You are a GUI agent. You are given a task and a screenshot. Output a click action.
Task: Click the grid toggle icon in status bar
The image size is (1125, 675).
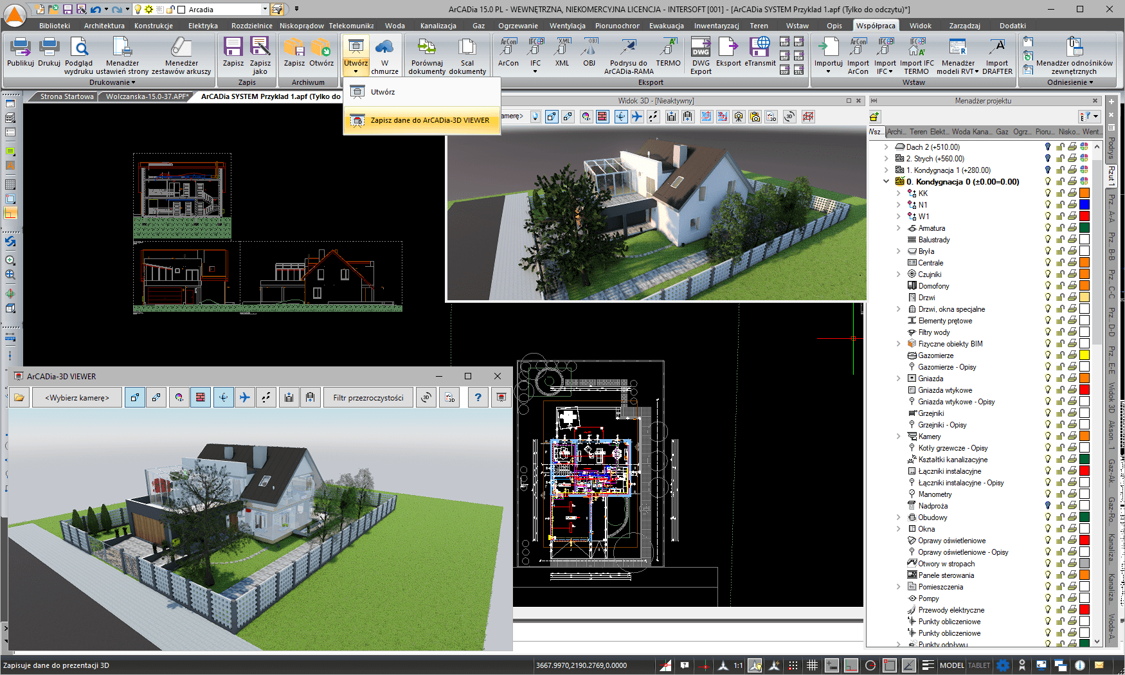[x=813, y=665]
